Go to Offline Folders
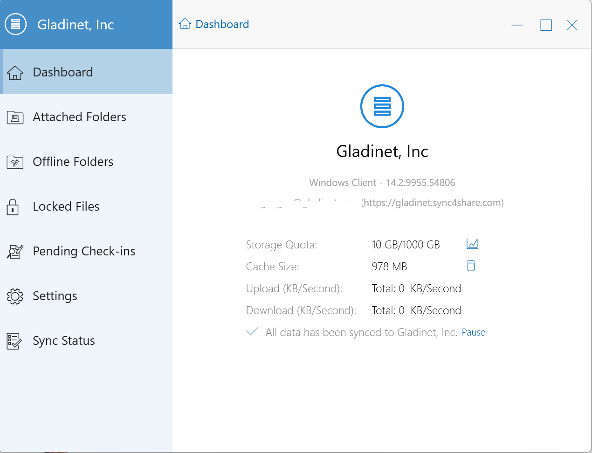The image size is (592, 453). 86,161
